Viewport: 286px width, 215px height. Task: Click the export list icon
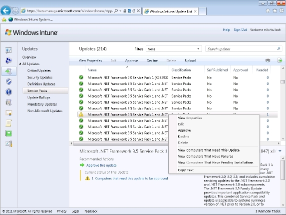(280, 60)
